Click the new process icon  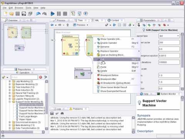point(5,14)
